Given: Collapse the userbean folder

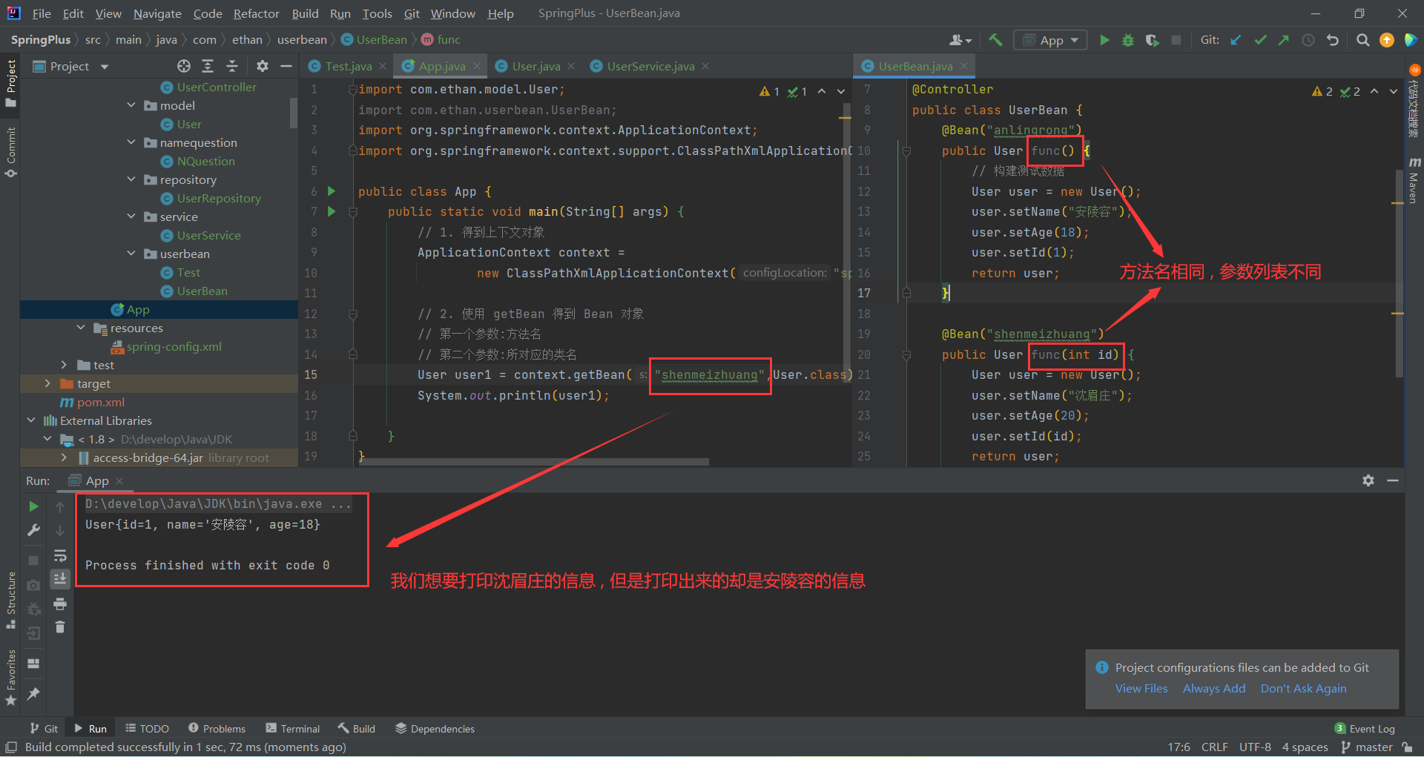Looking at the screenshot, I should [x=131, y=254].
